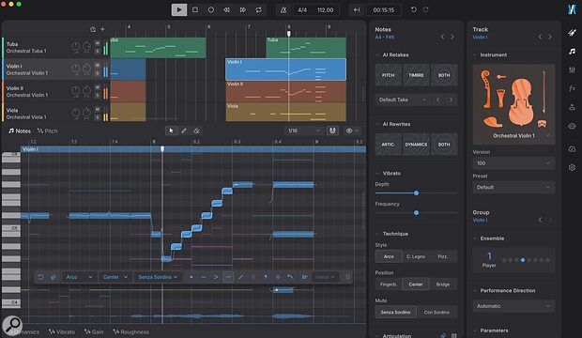
Task: Click the Vibrato Depth slider handle
Action: point(416,193)
